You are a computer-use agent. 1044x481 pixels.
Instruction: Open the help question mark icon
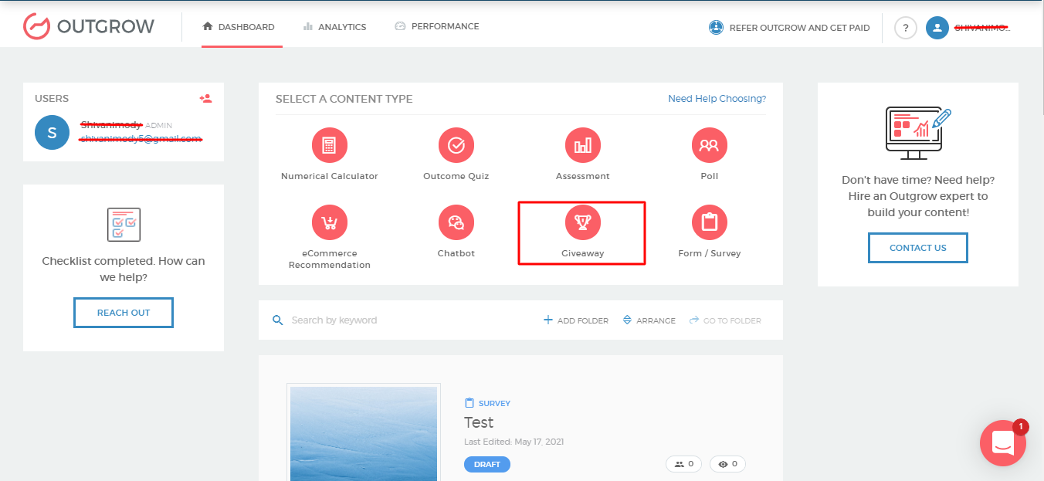click(906, 28)
